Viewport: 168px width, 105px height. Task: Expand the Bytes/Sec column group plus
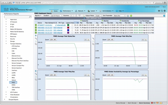point(81,21)
